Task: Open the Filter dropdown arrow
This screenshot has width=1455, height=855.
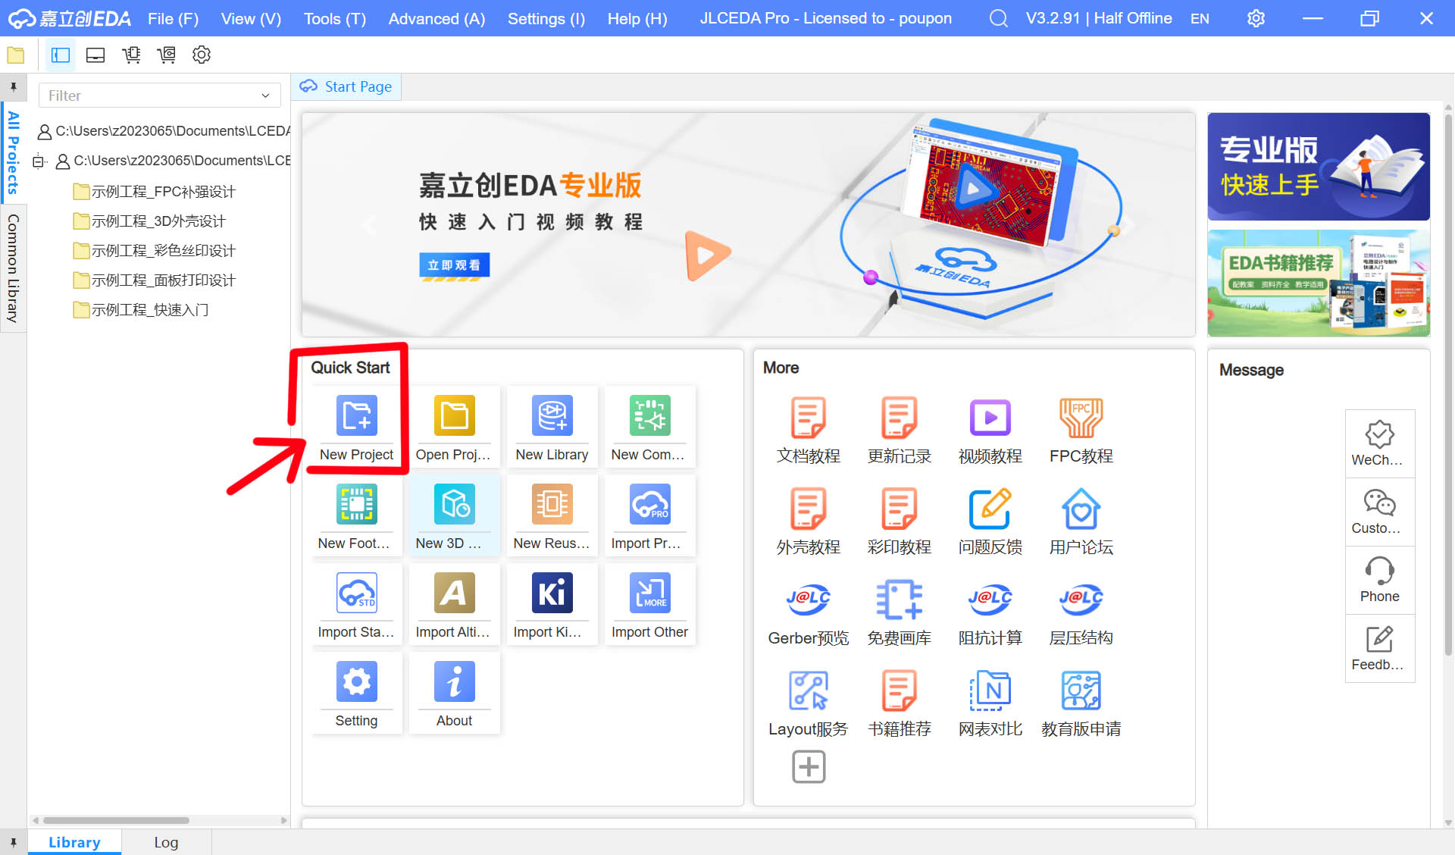Action: click(x=265, y=96)
